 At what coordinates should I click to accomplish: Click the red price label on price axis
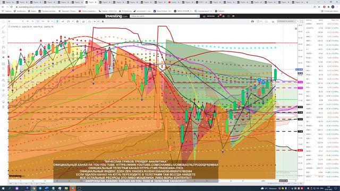[300, 150]
